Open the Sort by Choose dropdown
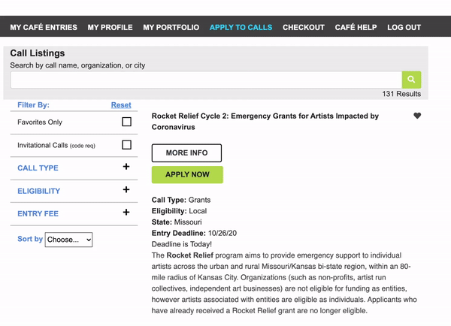The height and width of the screenshot is (326, 451). (x=68, y=240)
